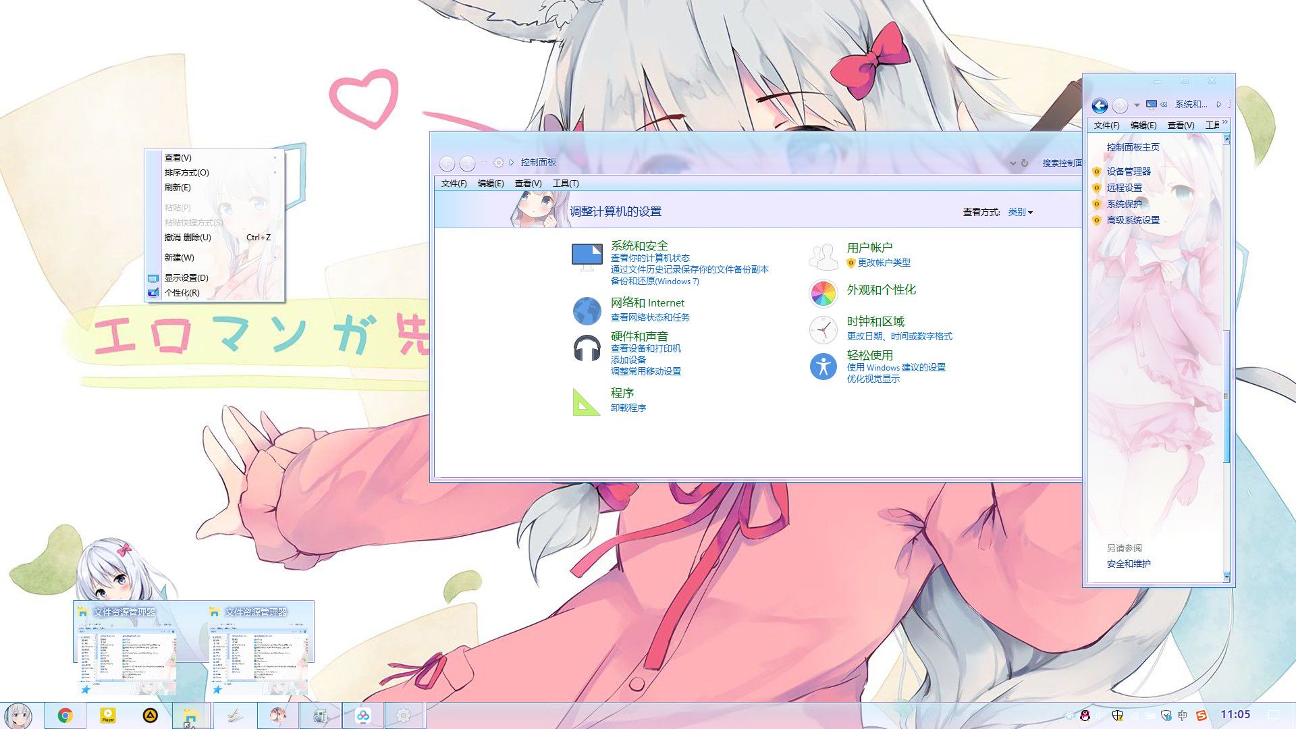1296x729 pixels.
Task: Open the QQ penguin tray icon
Action: pos(1085,715)
